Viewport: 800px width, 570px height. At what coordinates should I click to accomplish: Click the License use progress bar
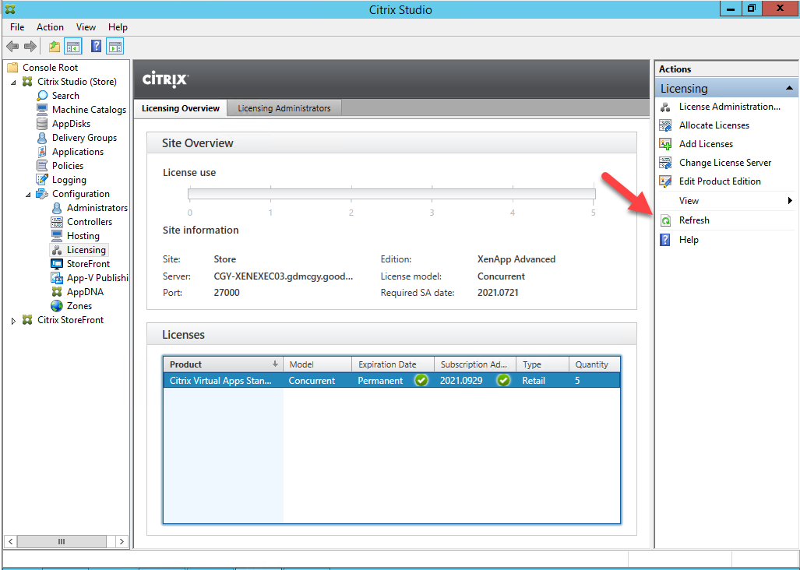click(391, 194)
